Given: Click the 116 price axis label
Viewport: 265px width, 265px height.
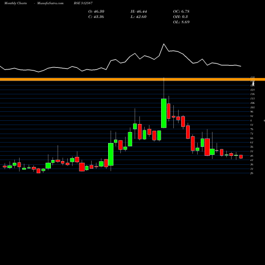Looking at the screenshot, I should (x=252, y=94).
